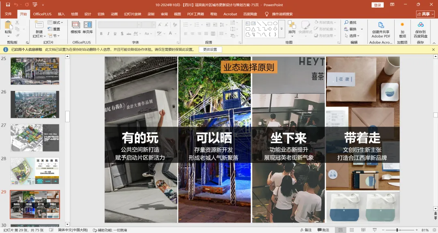This screenshot has height=233, width=438.
Task: Open the 排列 Arrange menu
Action: pyautogui.click(x=292, y=28)
